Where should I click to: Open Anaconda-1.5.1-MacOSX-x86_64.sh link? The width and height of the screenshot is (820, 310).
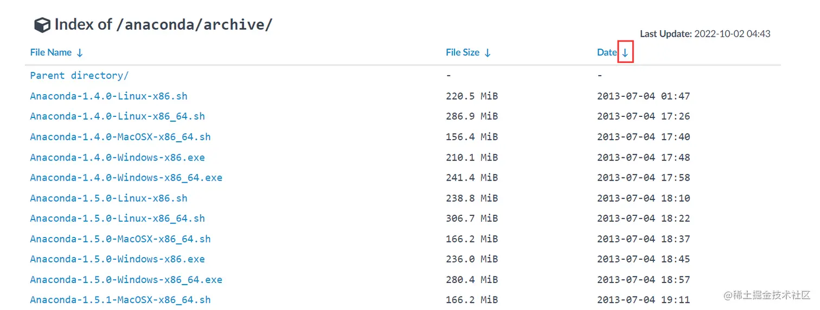(120, 300)
